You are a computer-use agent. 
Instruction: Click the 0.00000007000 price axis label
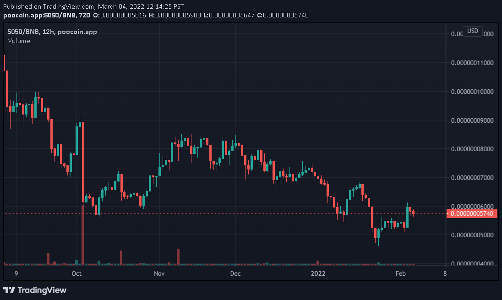click(x=472, y=178)
